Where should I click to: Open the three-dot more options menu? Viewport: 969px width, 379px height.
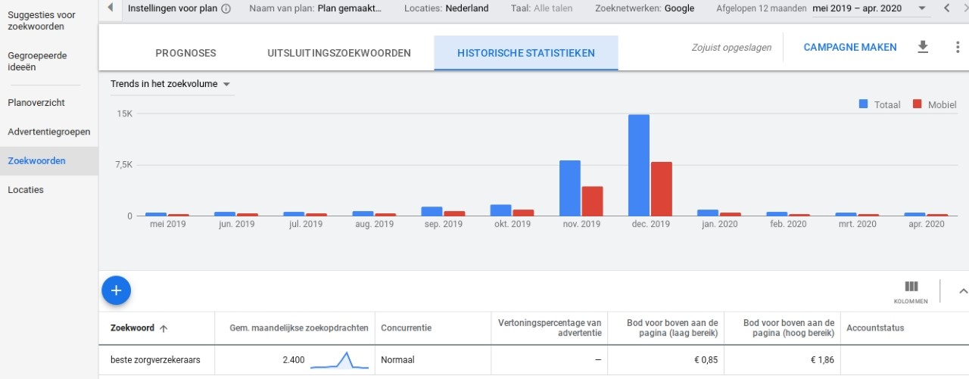(x=958, y=47)
